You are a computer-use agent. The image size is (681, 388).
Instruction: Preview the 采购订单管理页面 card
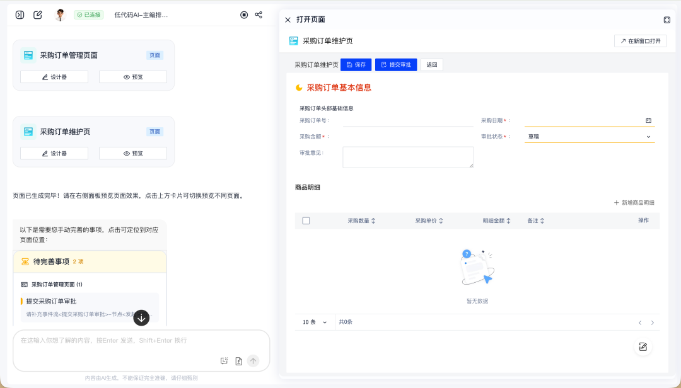click(133, 77)
